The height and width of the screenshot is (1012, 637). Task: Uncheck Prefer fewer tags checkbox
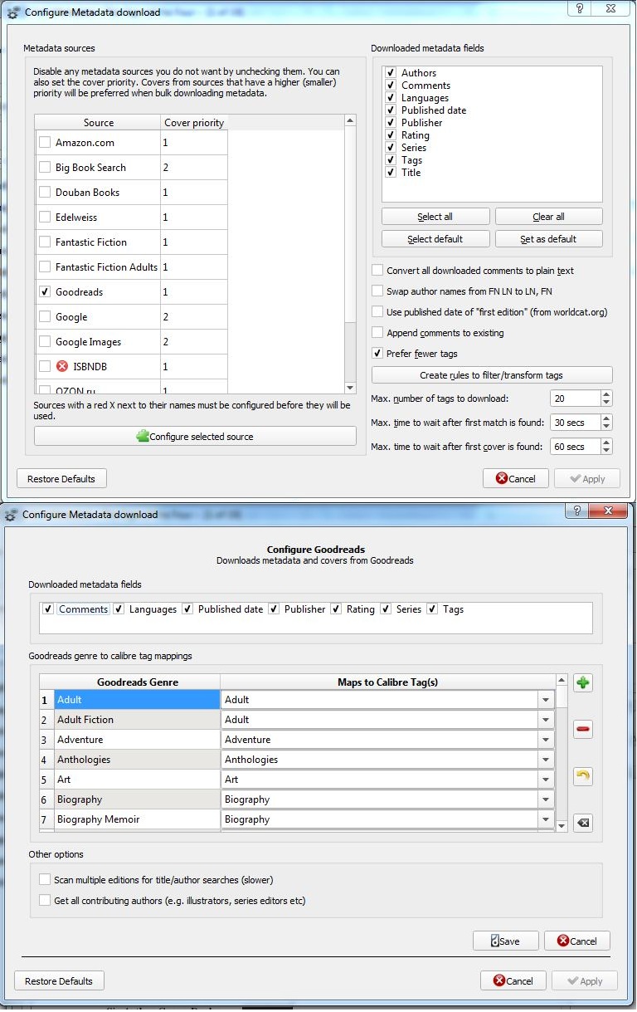[x=377, y=354]
